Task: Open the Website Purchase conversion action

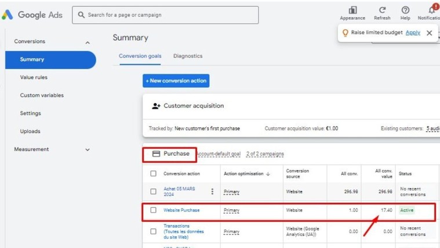Action: point(181,210)
